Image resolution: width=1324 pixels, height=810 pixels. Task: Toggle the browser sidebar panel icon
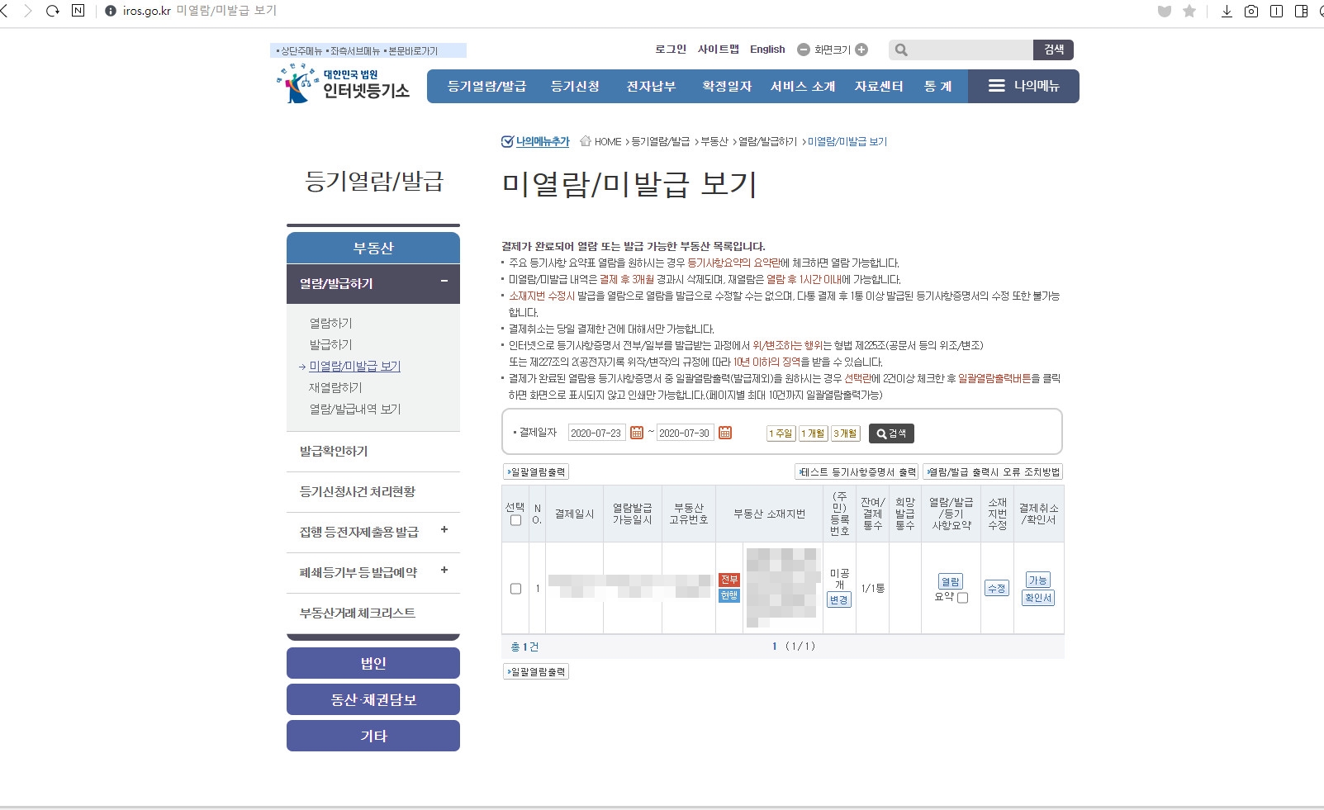[x=1302, y=11]
